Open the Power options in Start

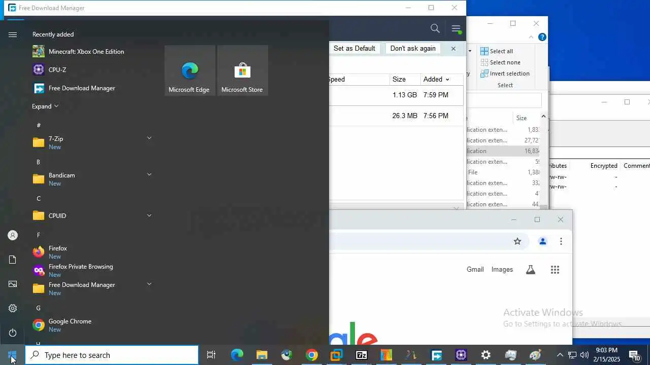[x=13, y=333]
